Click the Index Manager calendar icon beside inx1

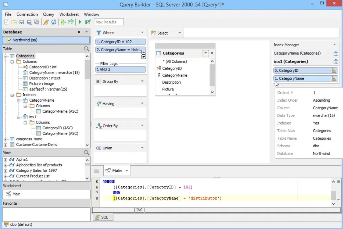336,61
